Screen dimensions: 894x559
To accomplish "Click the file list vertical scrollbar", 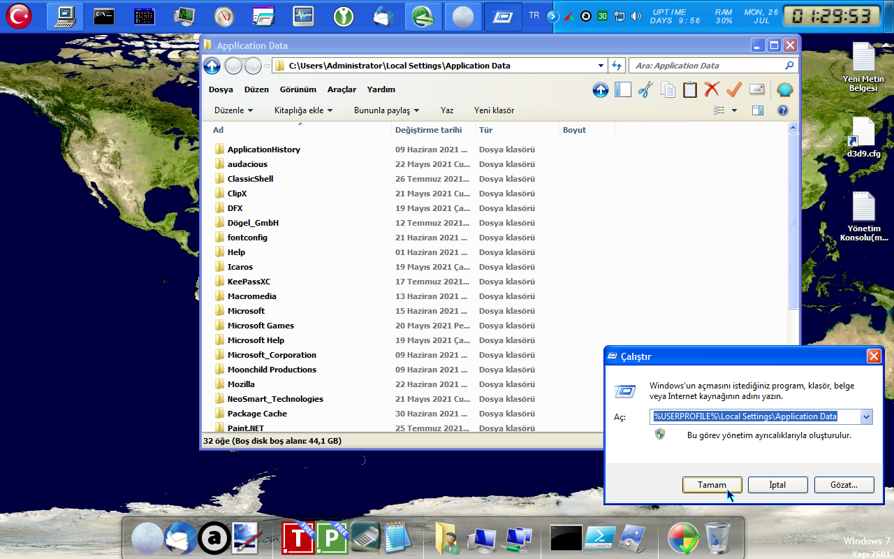I will [792, 221].
